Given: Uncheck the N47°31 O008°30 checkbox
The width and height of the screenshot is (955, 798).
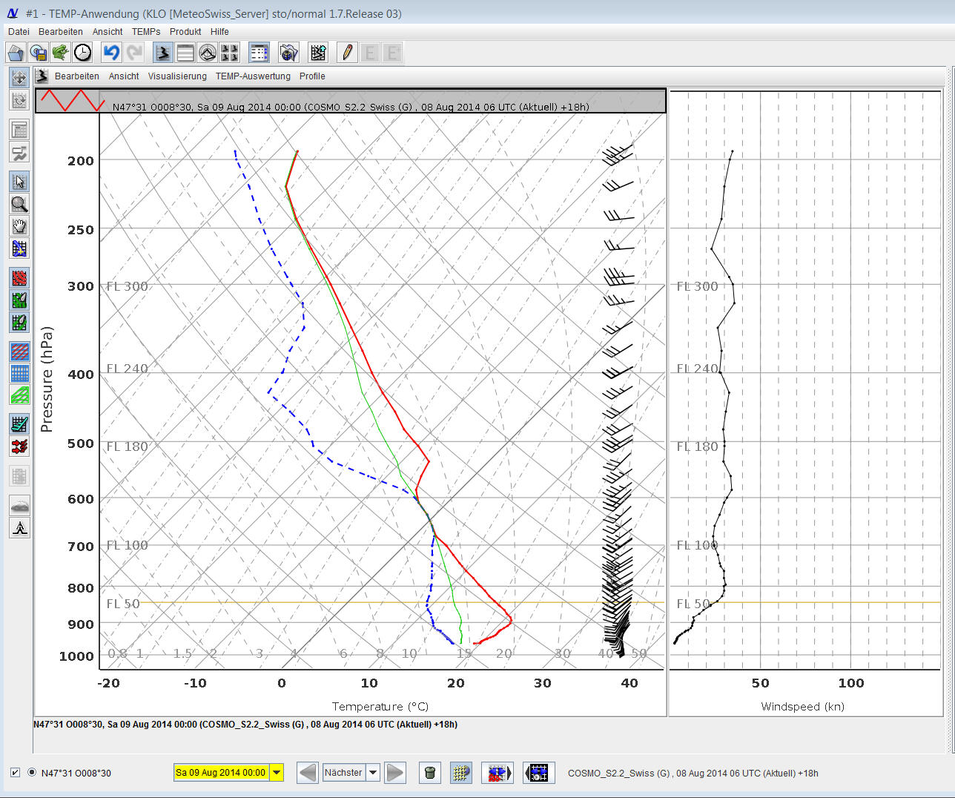Looking at the screenshot, I should (15, 773).
